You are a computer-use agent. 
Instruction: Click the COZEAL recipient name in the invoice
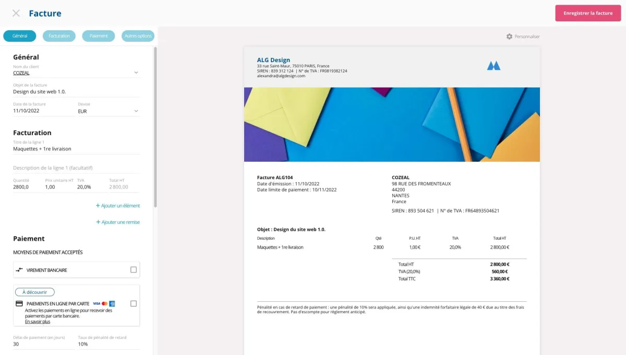[401, 177]
